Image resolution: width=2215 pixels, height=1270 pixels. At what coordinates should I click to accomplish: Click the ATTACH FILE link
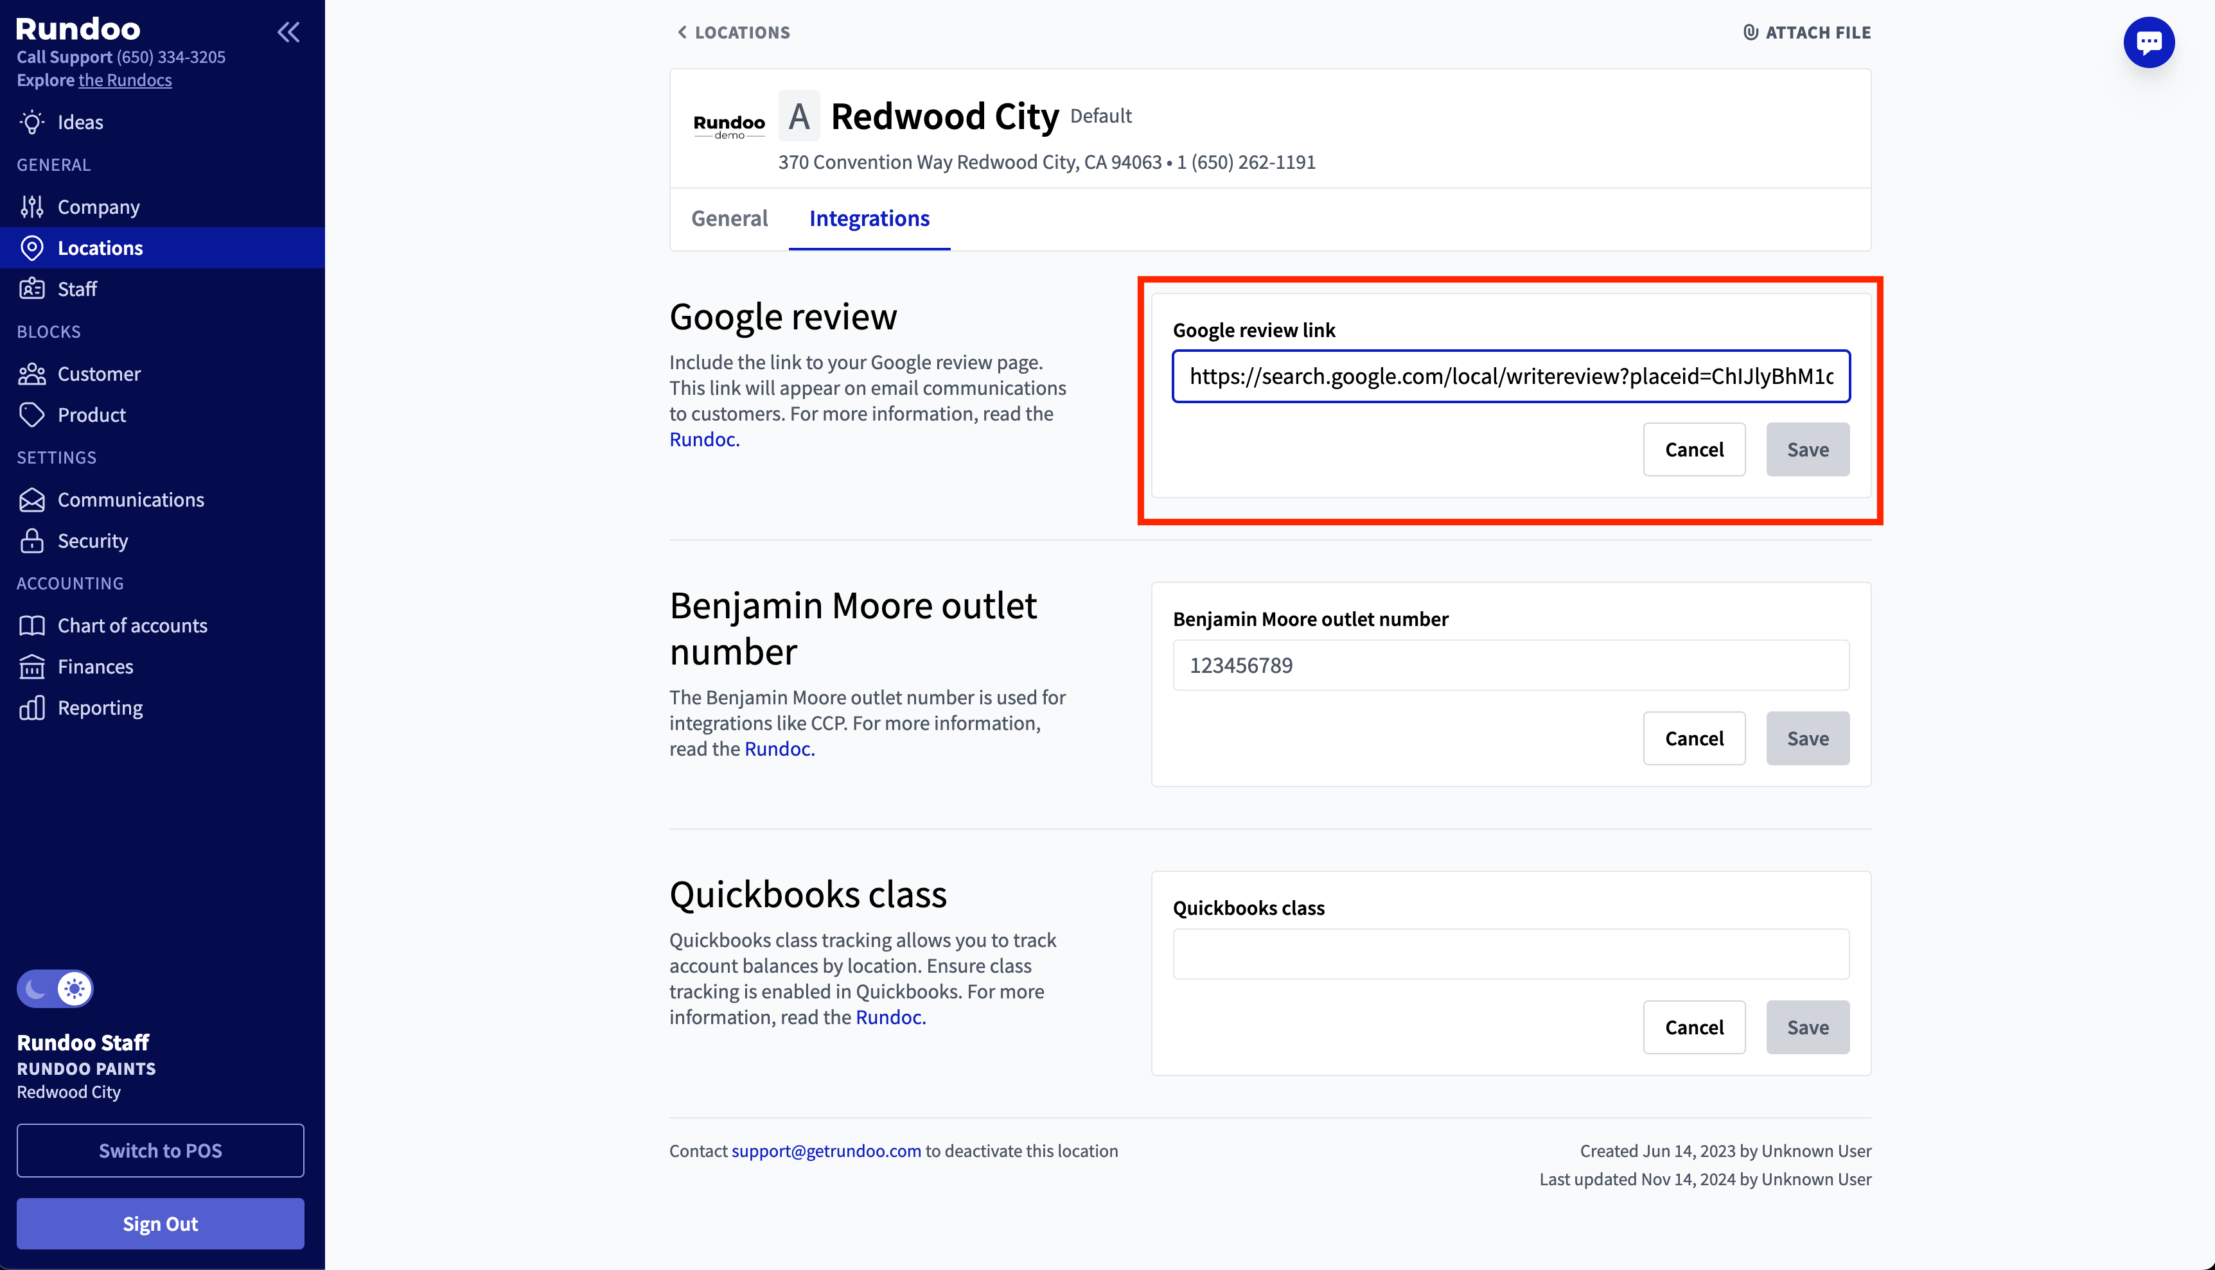point(1806,32)
